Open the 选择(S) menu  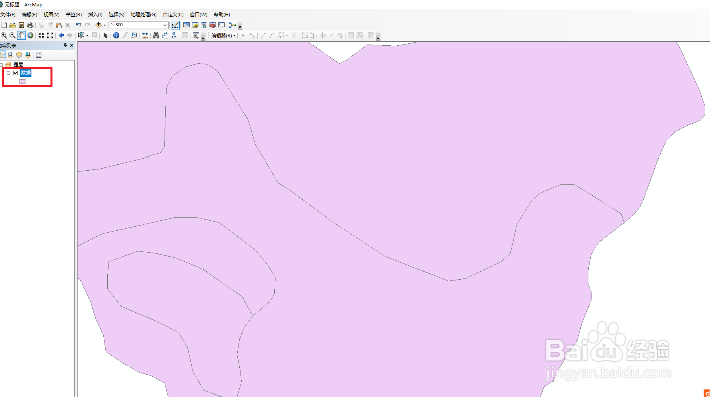116,14
